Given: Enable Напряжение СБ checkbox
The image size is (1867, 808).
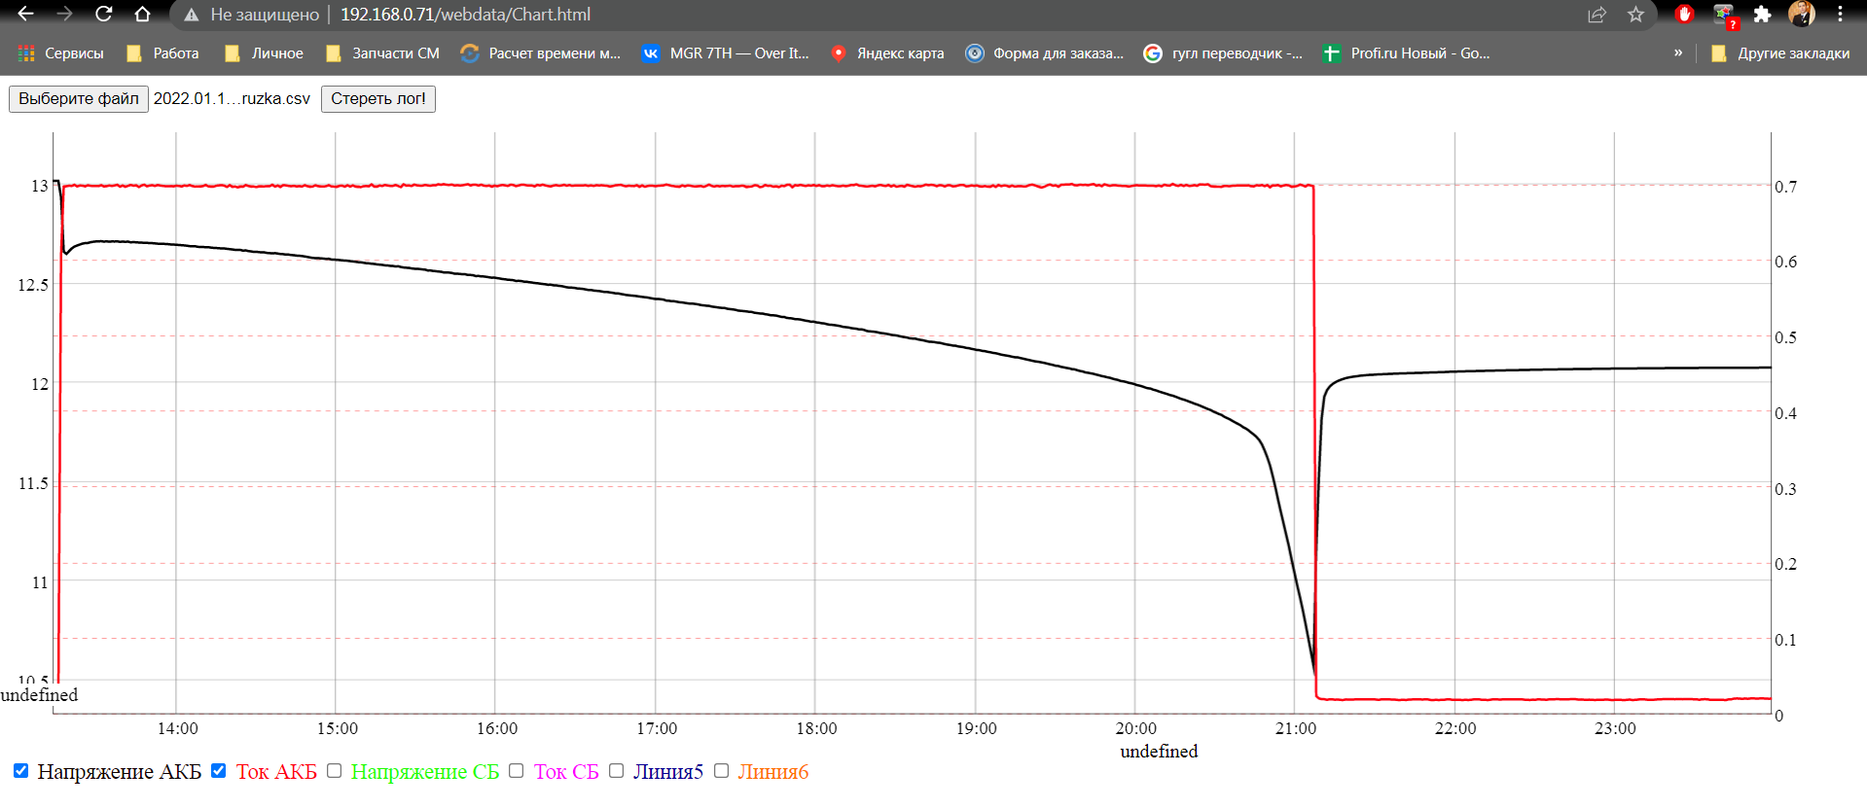Looking at the screenshot, I should [334, 771].
